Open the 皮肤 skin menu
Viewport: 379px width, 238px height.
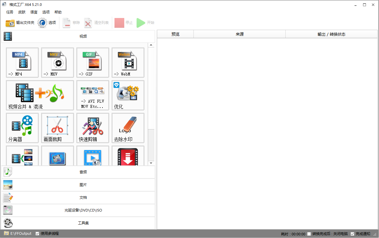(x=22, y=12)
